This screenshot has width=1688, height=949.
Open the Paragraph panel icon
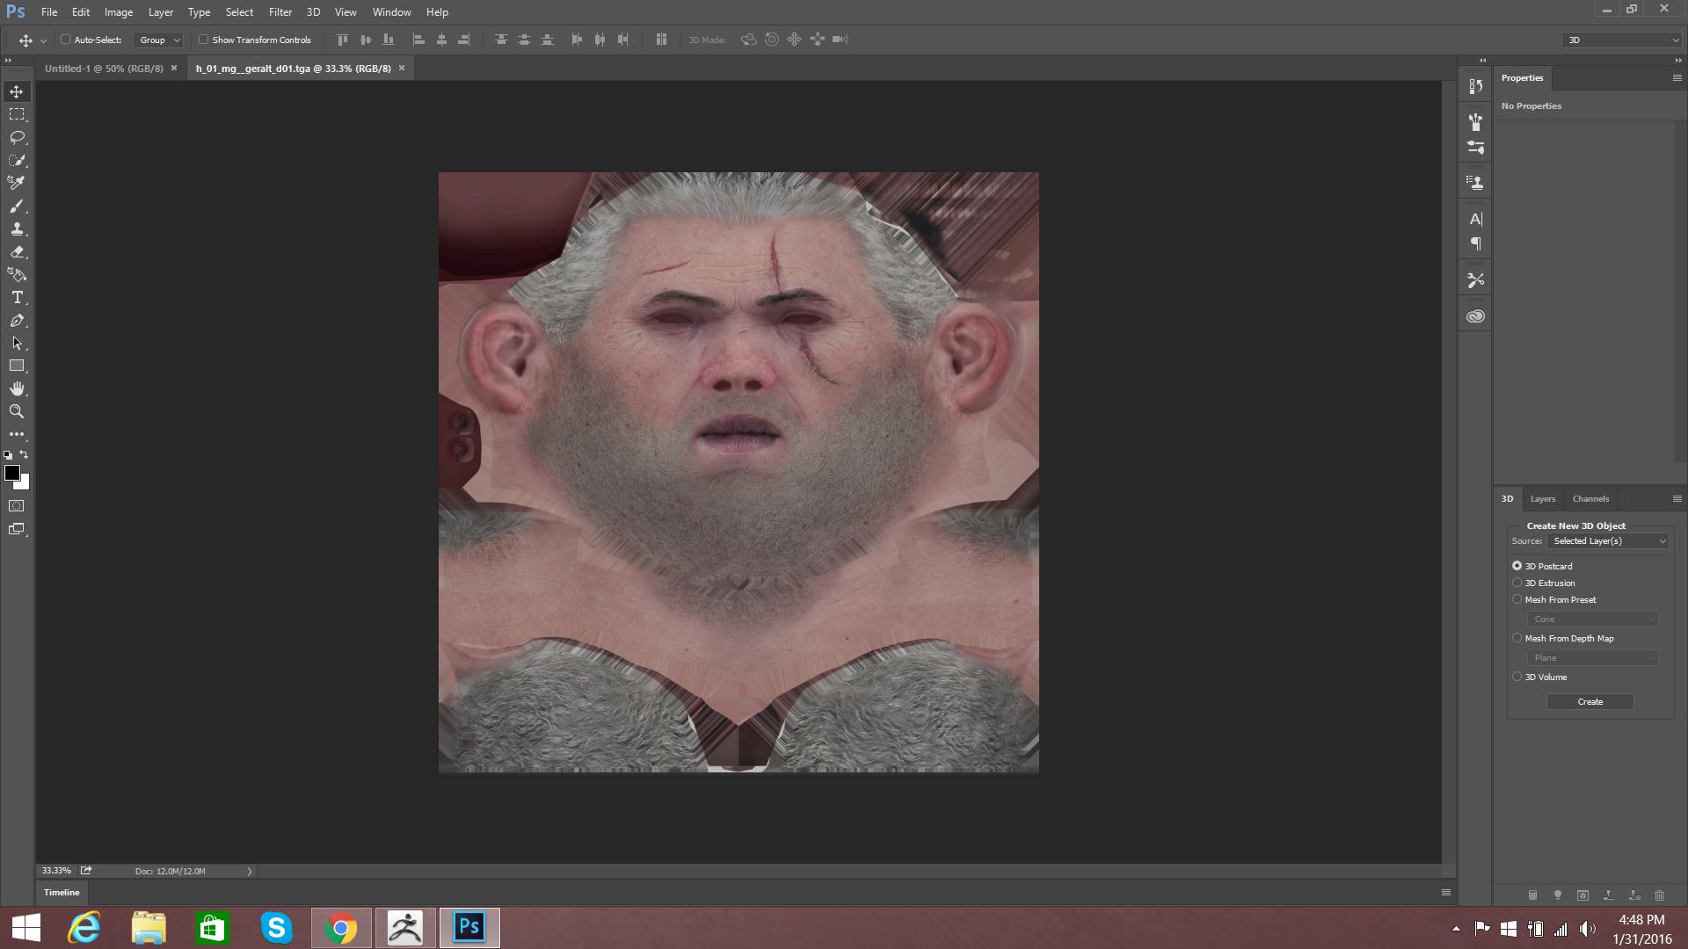pyautogui.click(x=1475, y=243)
